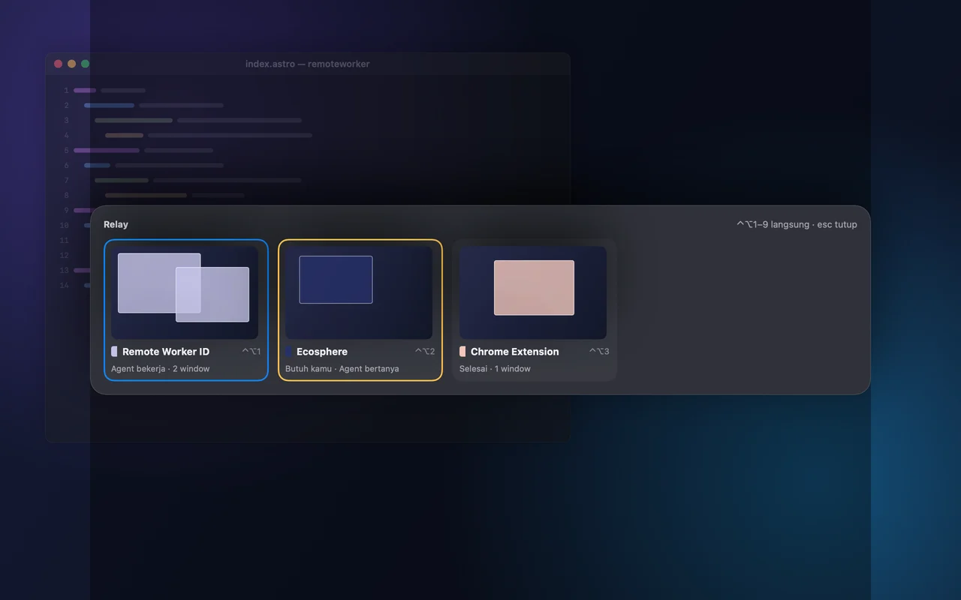Click the lavender swatch beside Remote Worker ID
The image size is (961, 600).
114,351
